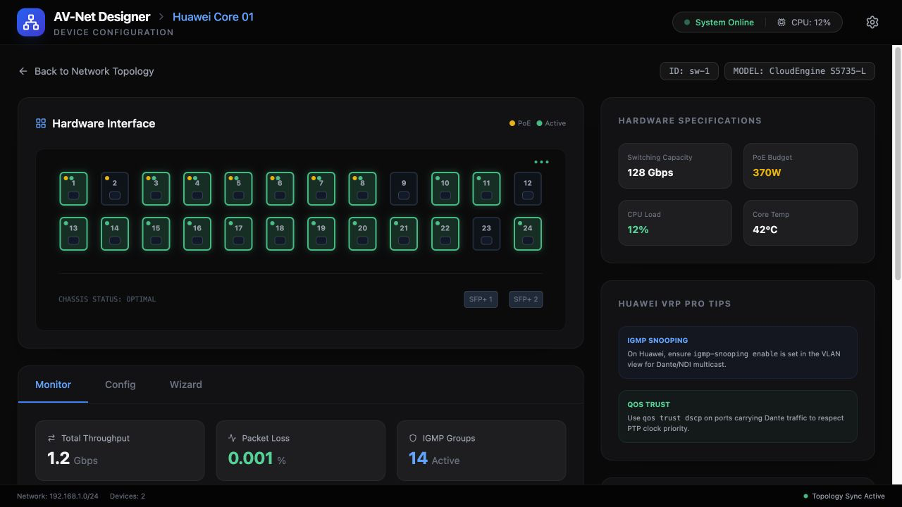Click the CPU Load 12% card
Image resolution: width=902 pixels, height=507 pixels.
coord(675,223)
